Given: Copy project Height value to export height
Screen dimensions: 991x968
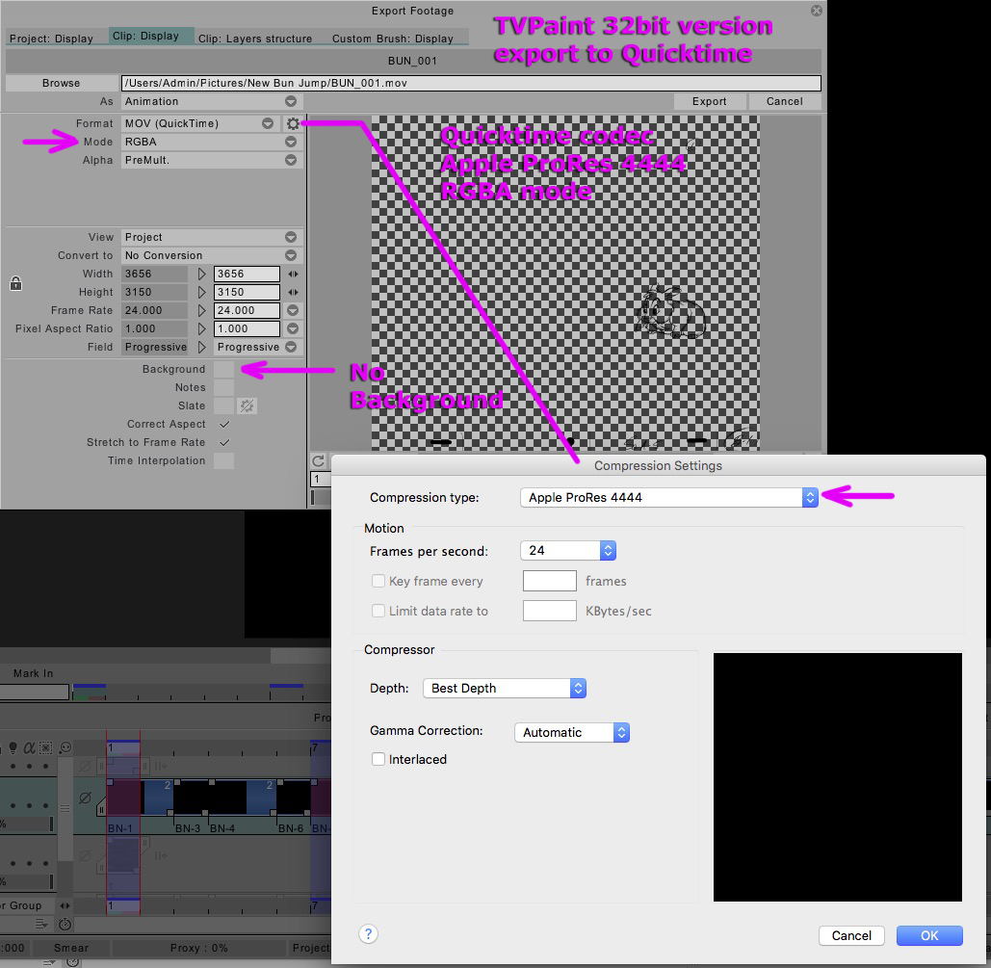Looking at the screenshot, I should (201, 292).
